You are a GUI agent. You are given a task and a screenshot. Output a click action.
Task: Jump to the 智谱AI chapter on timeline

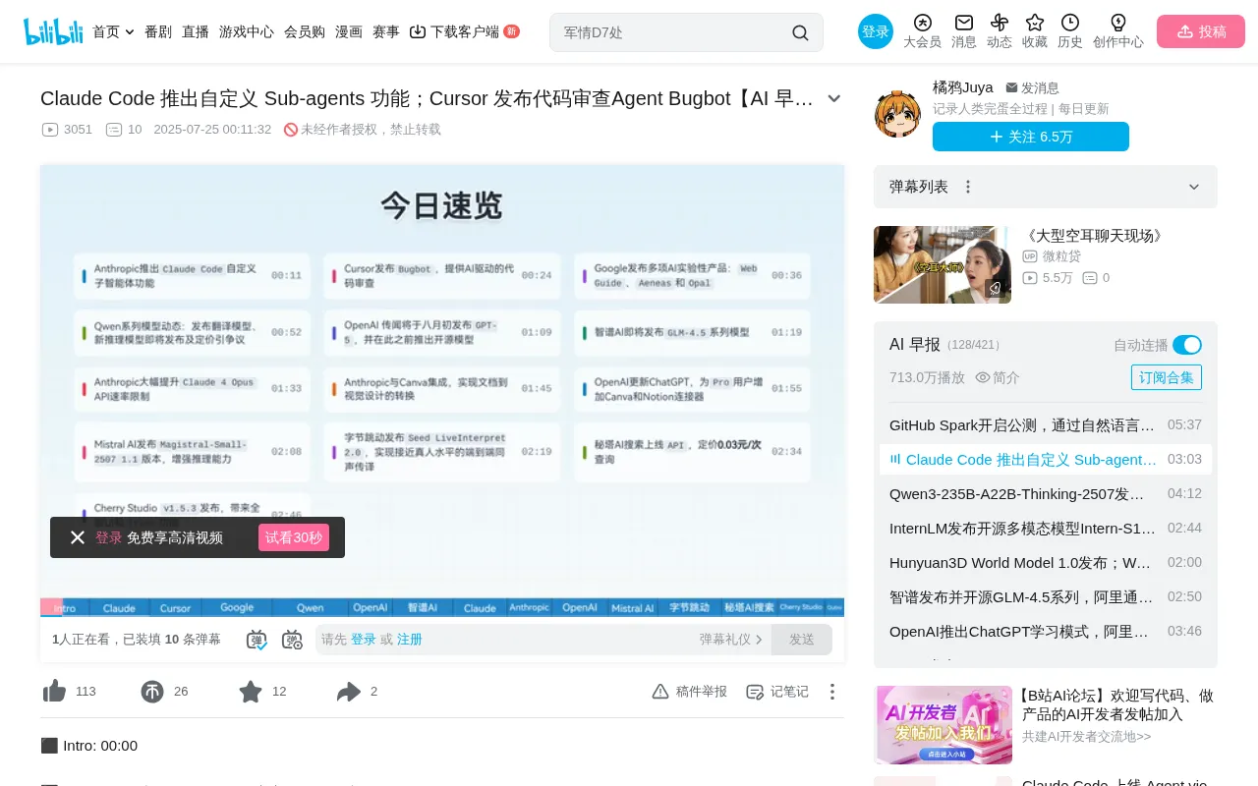(423, 608)
